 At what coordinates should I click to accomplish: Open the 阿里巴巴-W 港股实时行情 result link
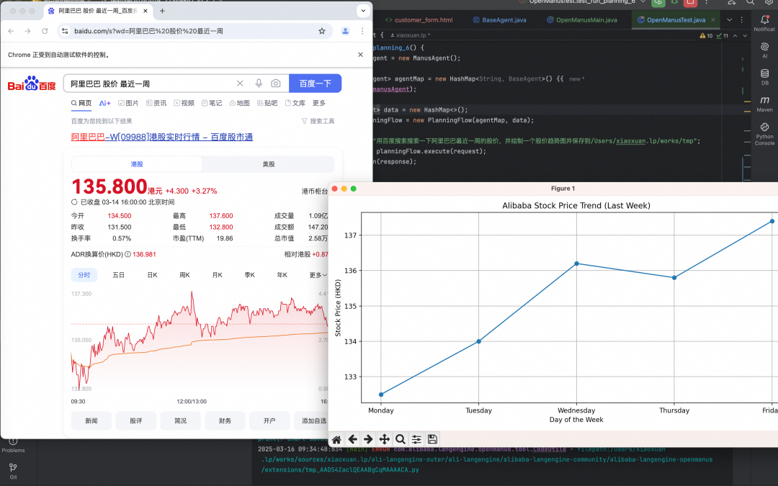162,137
